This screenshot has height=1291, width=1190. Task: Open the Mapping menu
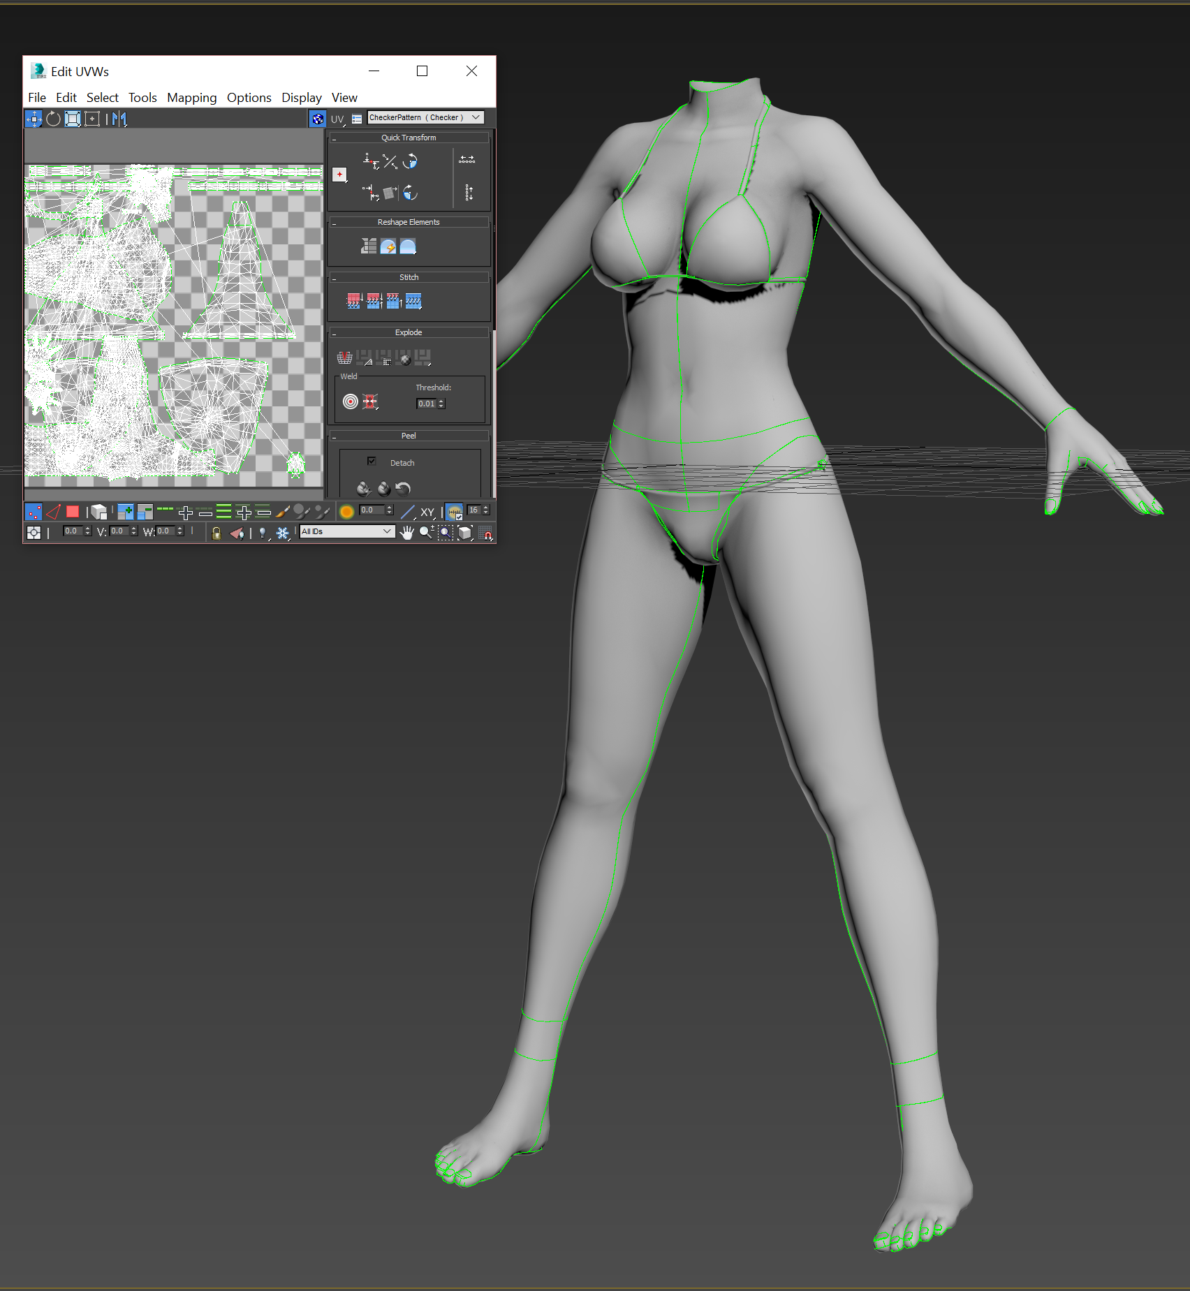(x=191, y=98)
